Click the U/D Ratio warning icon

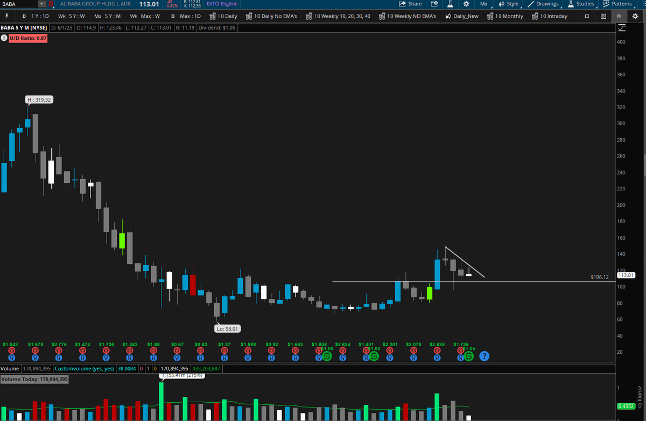(4, 38)
